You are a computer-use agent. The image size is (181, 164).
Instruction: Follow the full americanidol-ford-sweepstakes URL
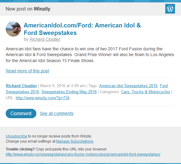83,154
